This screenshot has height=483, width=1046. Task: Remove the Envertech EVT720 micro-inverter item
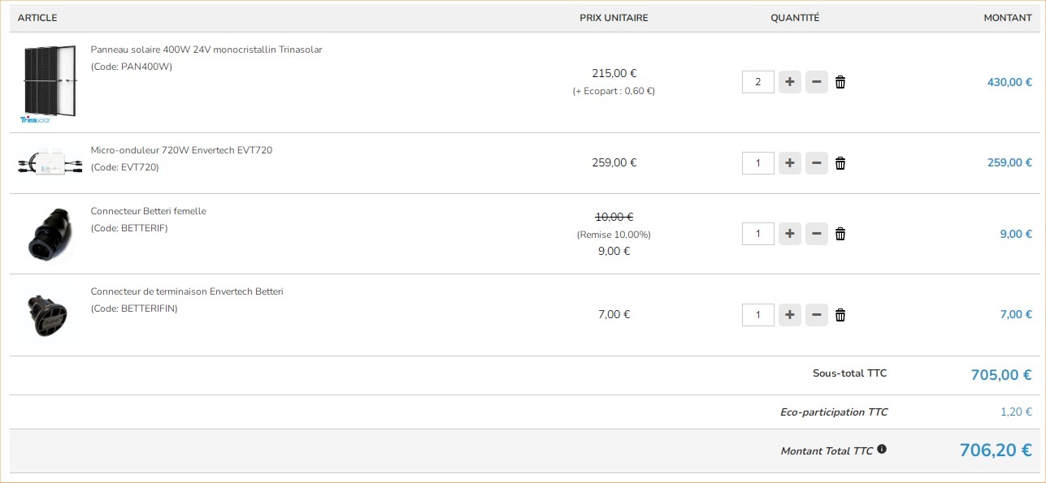840,163
